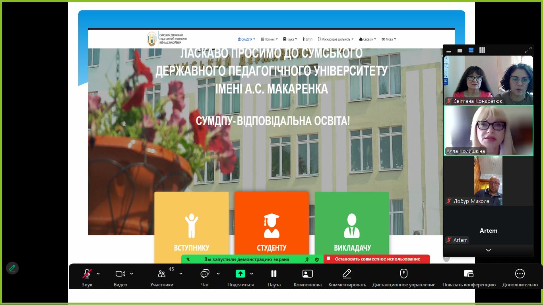
Task: Open Міжнародна діяльність website menu
Action: pos(335,39)
